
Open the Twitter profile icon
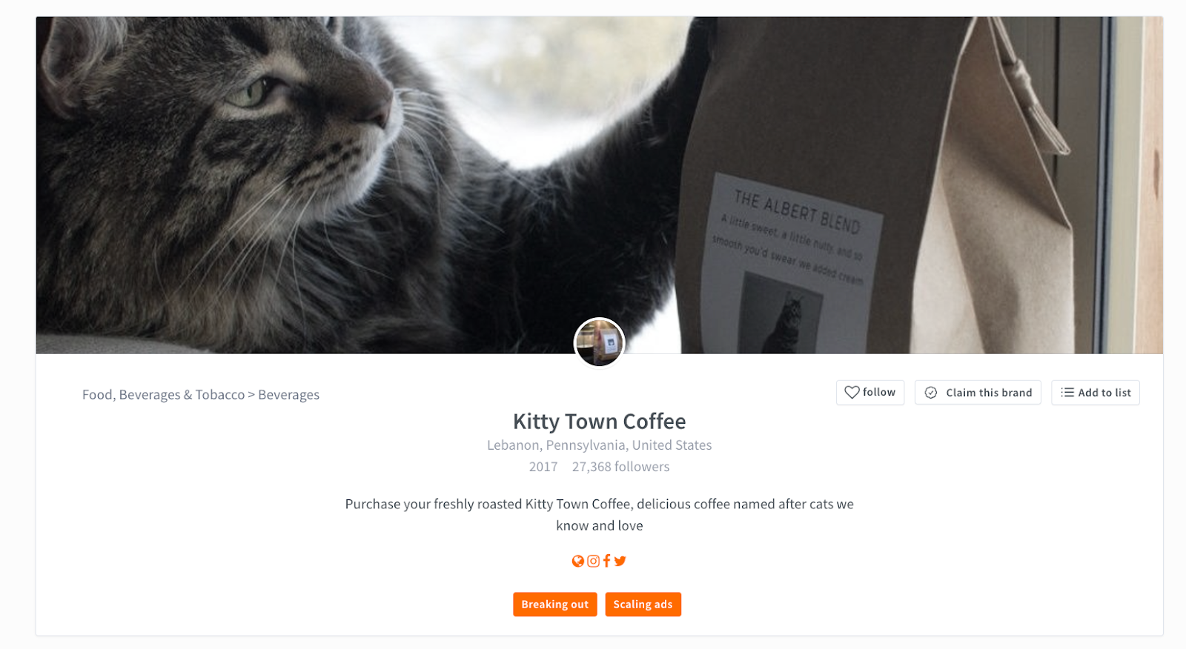point(620,561)
